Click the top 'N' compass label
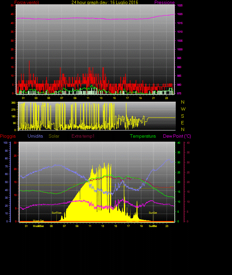The image size is (232, 275). coord(183,102)
